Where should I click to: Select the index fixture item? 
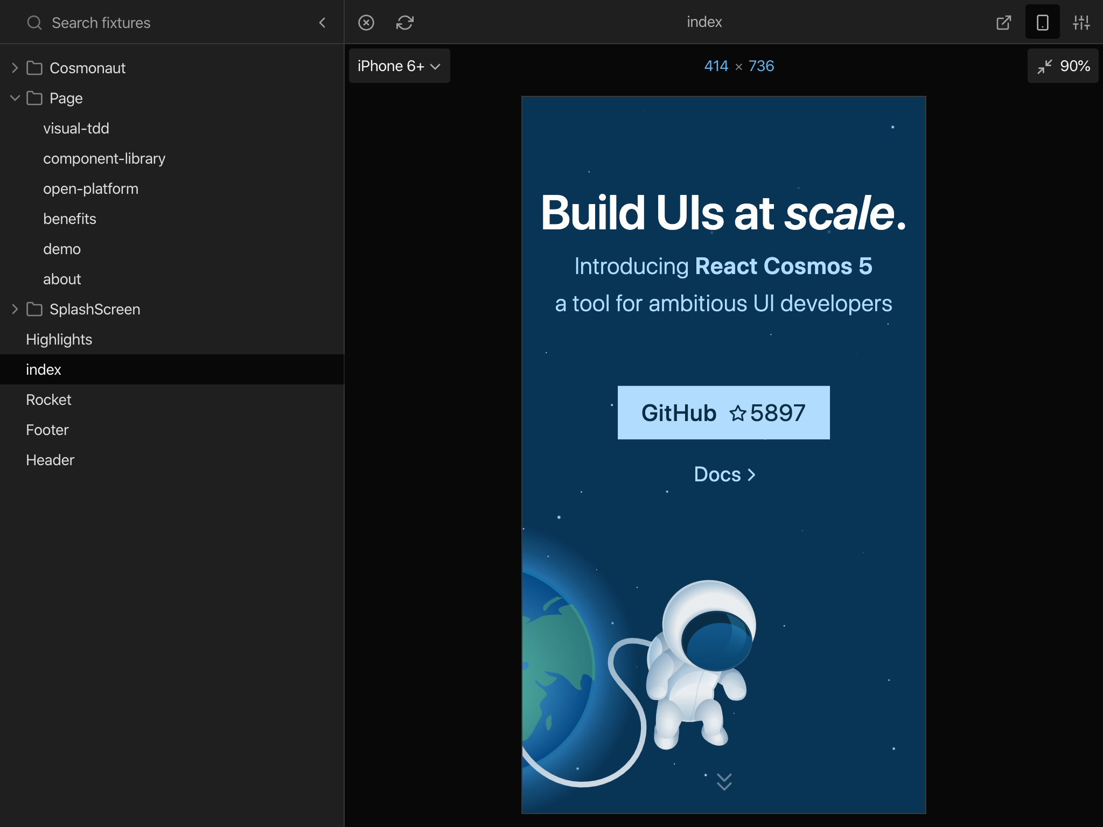pyautogui.click(x=44, y=369)
